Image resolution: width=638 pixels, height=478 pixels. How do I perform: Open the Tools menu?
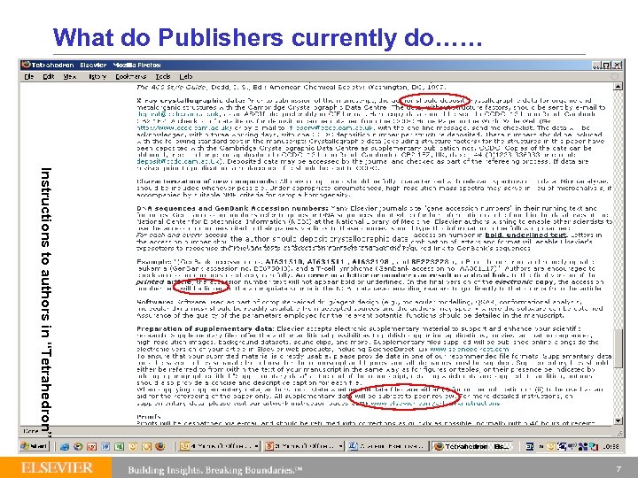click(x=163, y=76)
